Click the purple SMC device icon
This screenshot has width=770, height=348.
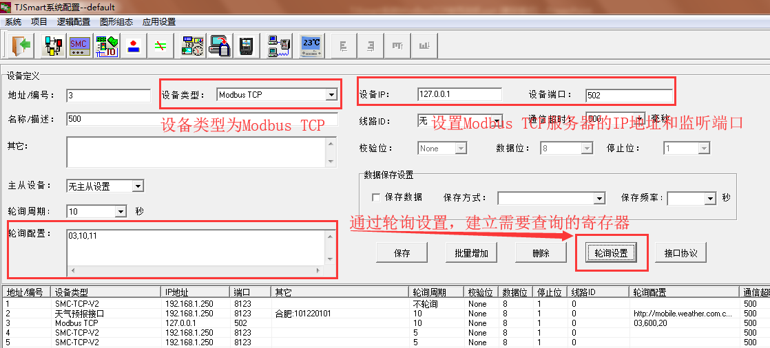(x=79, y=46)
